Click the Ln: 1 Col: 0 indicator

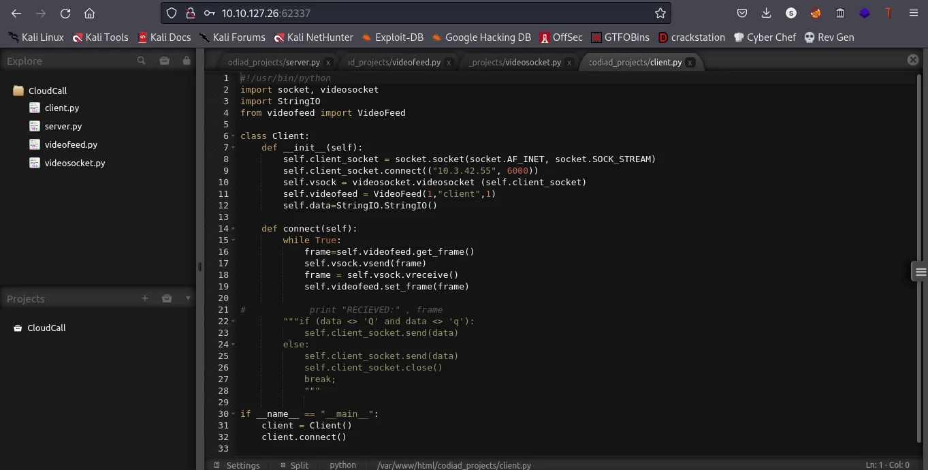tap(887, 465)
